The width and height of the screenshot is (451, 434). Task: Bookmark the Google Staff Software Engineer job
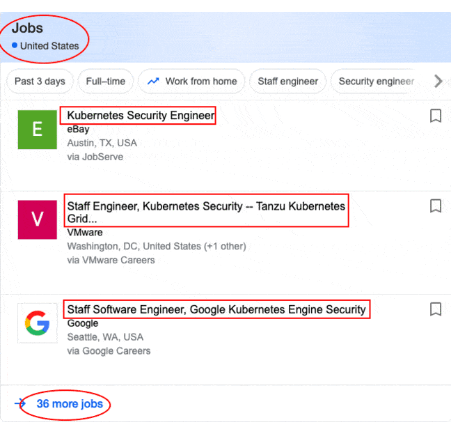(x=436, y=309)
